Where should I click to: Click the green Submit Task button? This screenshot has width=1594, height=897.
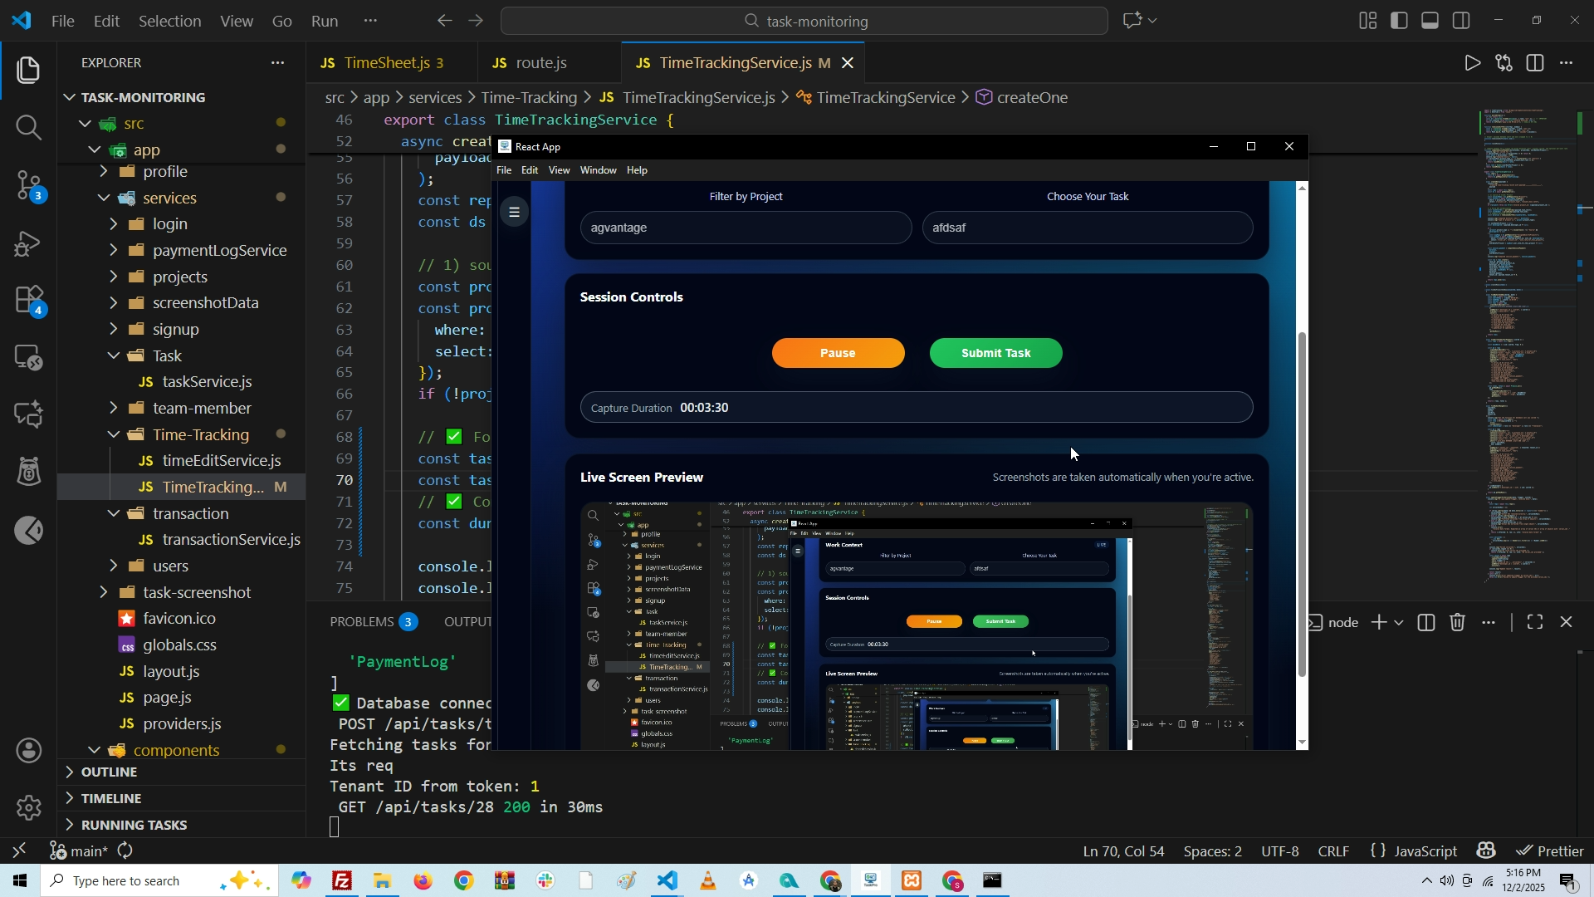pos(995,353)
